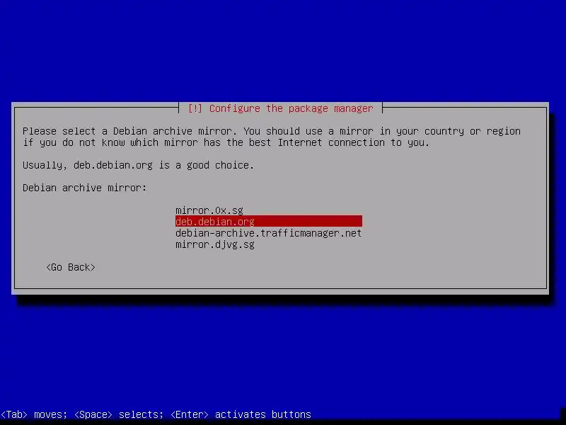566x425 pixels.
Task: Click the blue background above the dialog
Action: (283, 50)
